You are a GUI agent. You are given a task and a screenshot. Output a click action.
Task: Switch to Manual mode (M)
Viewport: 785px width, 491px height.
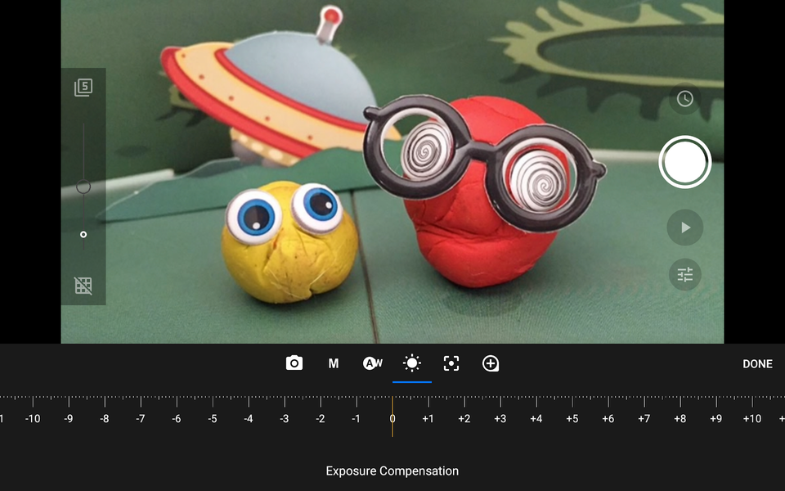[334, 363]
